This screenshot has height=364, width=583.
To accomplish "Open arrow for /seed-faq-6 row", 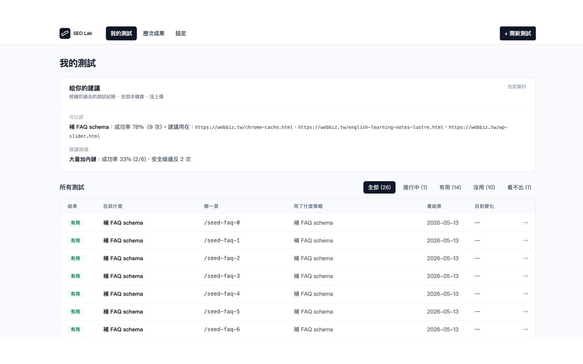I will pos(525,329).
